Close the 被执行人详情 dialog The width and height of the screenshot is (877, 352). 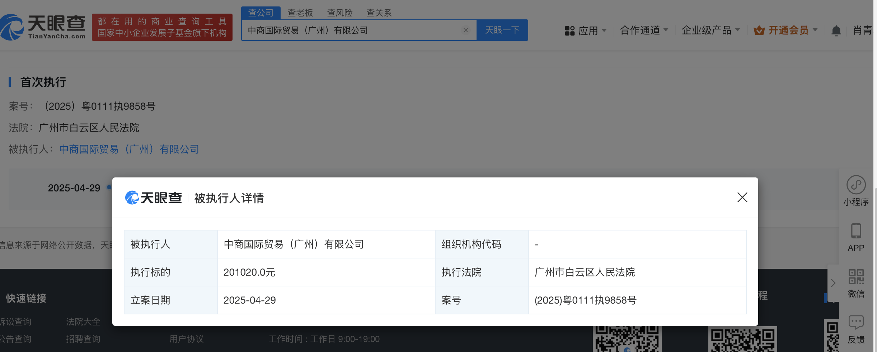click(742, 197)
